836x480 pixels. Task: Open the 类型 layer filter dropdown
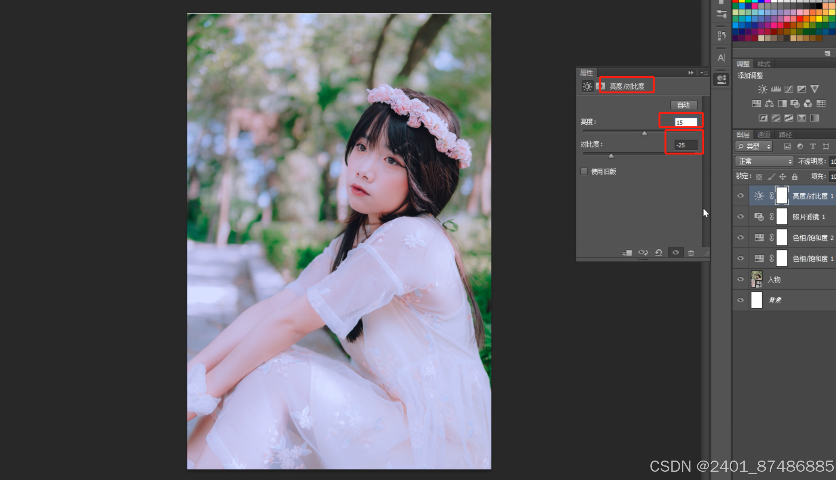pos(753,146)
